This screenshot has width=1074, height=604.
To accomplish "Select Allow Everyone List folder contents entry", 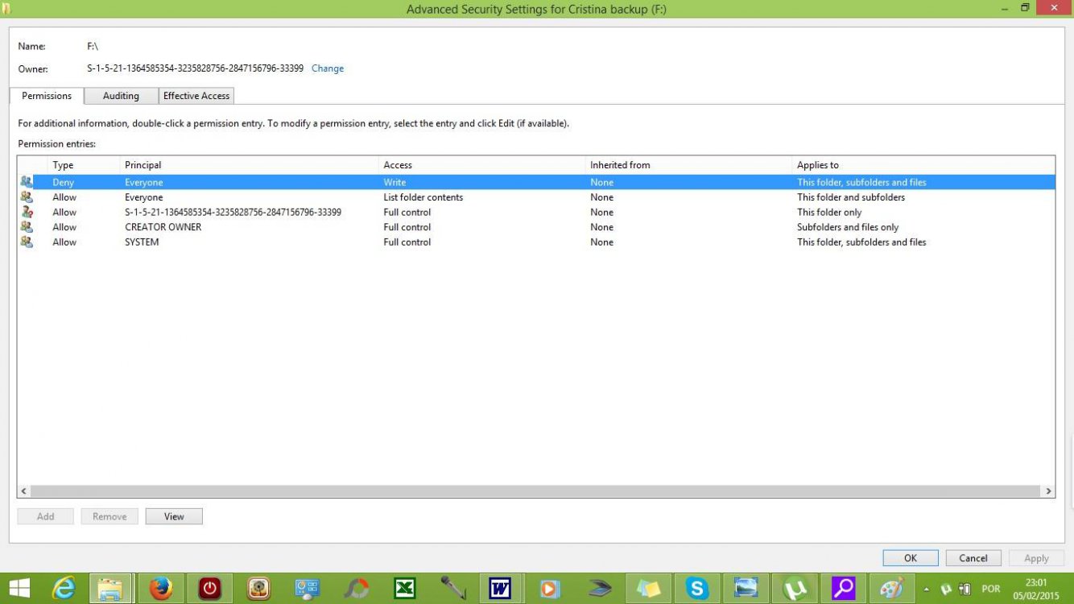I will tap(536, 197).
